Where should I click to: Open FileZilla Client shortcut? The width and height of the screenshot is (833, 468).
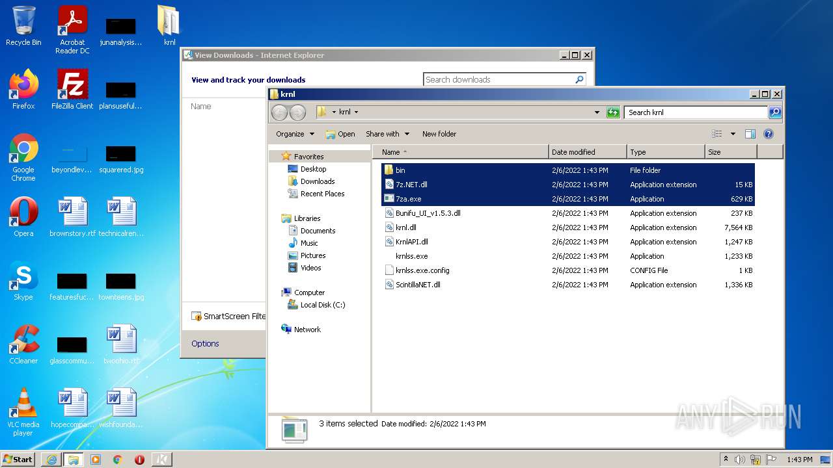[72, 90]
